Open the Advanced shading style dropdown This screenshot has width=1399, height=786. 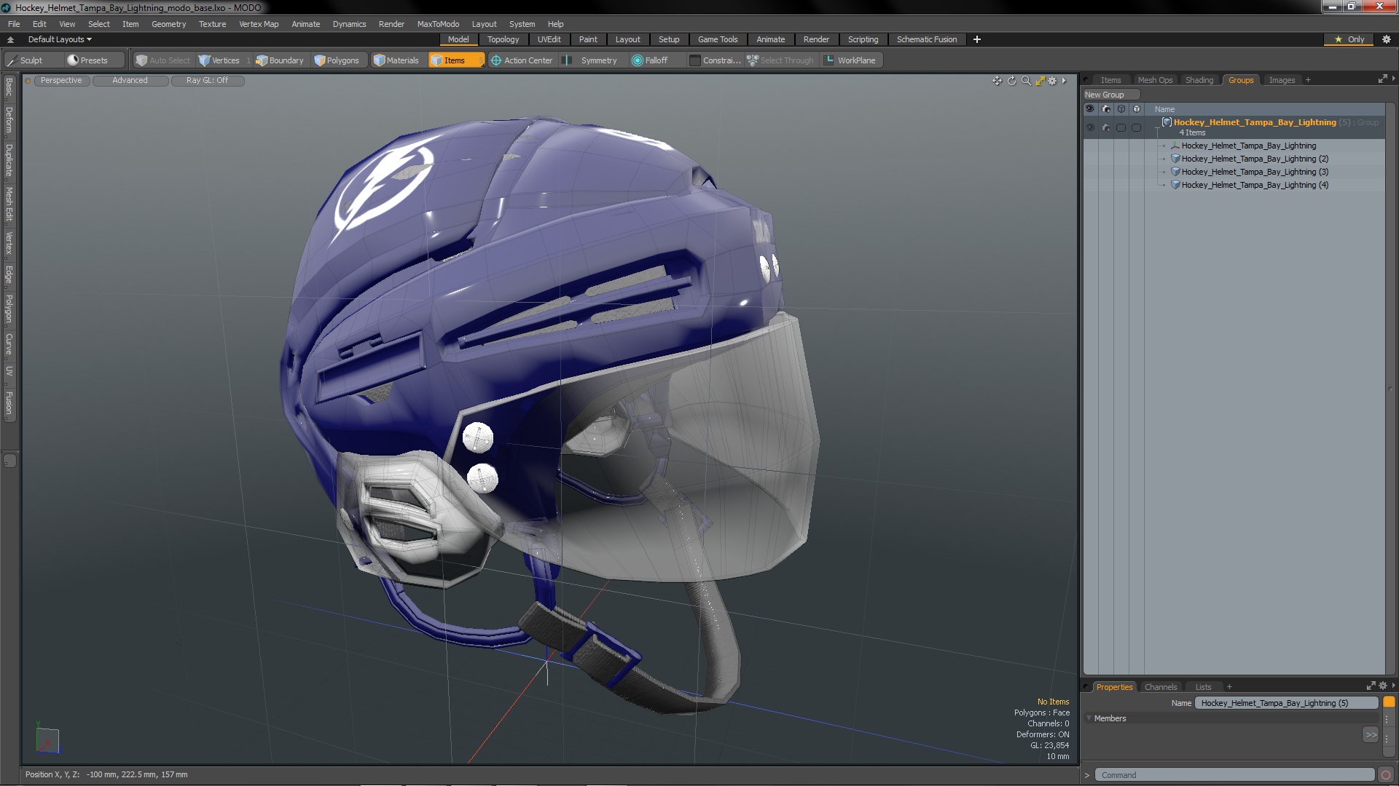pyautogui.click(x=130, y=81)
